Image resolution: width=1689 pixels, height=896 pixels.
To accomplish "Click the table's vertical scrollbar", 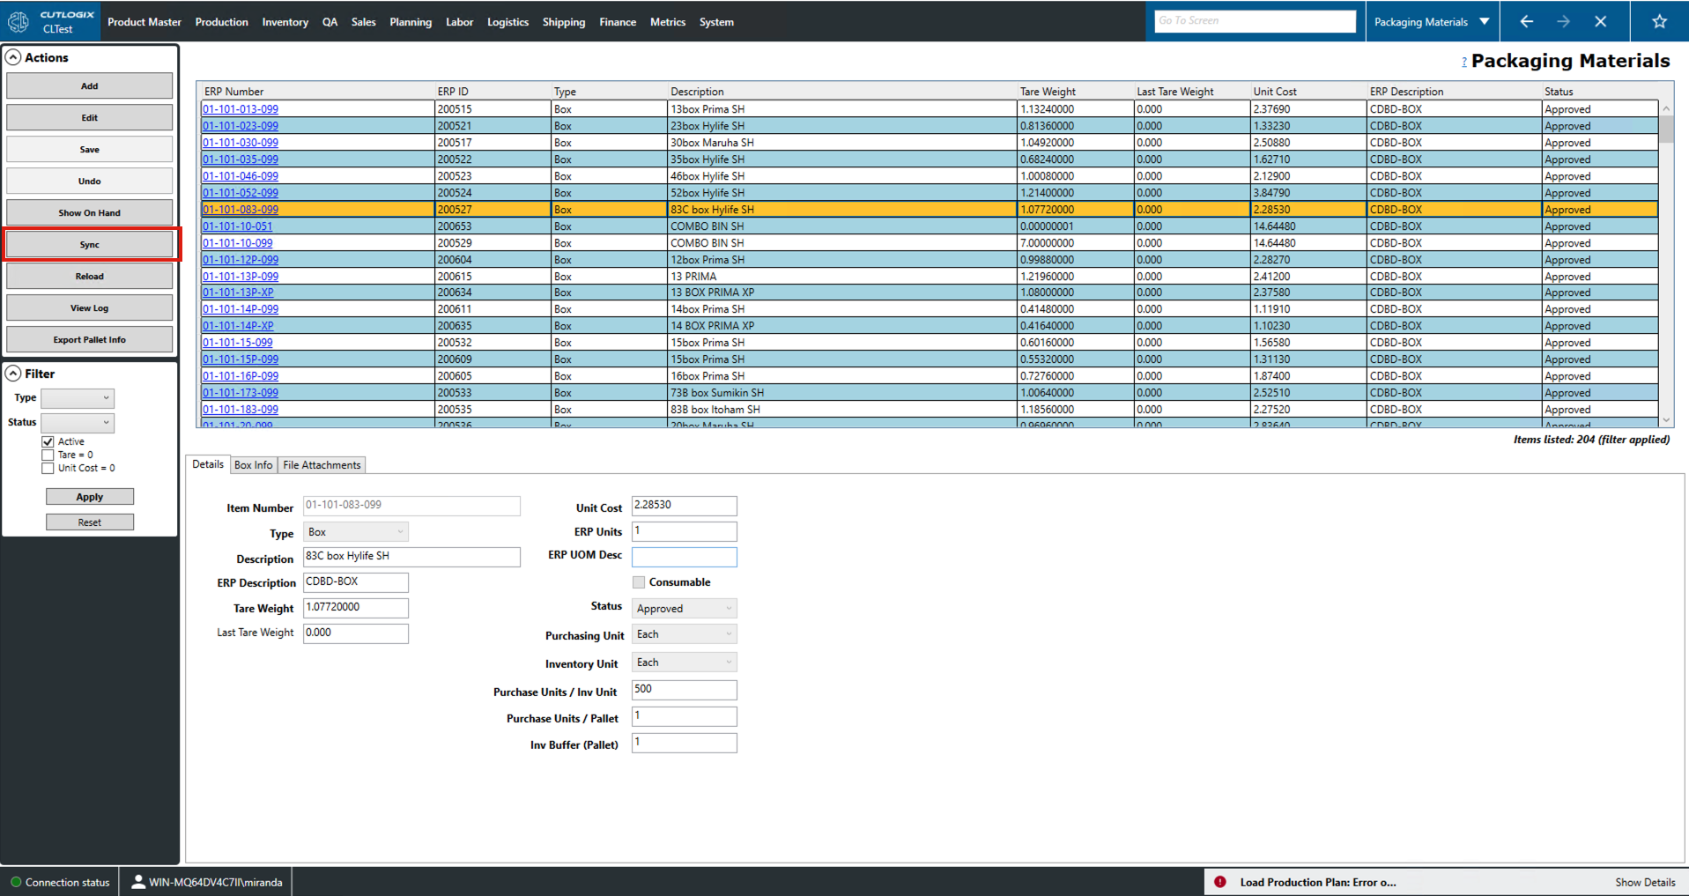I will (x=1665, y=264).
